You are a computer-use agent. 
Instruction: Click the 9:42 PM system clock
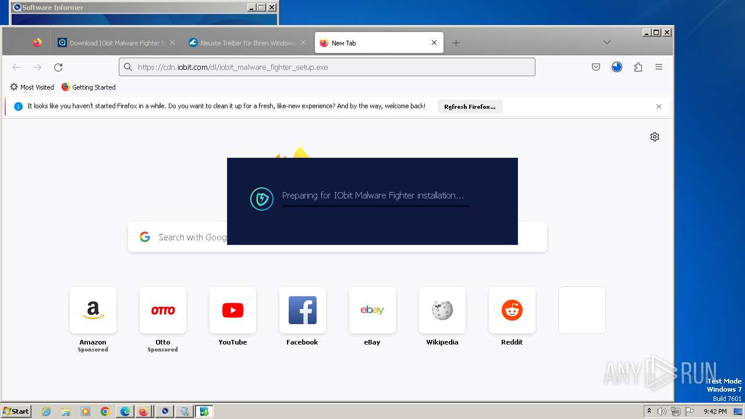pos(715,411)
